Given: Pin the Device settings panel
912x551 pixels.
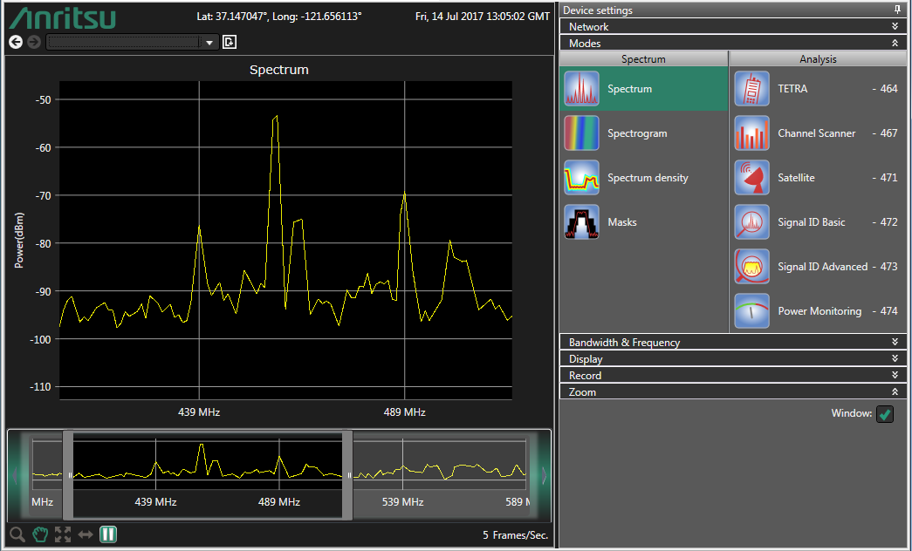Looking at the screenshot, I should (x=897, y=10).
